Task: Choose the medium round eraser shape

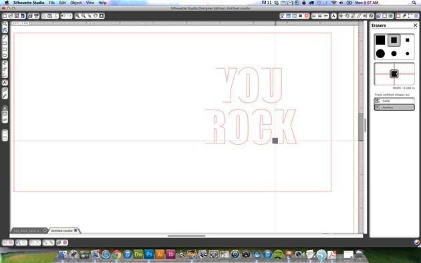Action: click(394, 53)
